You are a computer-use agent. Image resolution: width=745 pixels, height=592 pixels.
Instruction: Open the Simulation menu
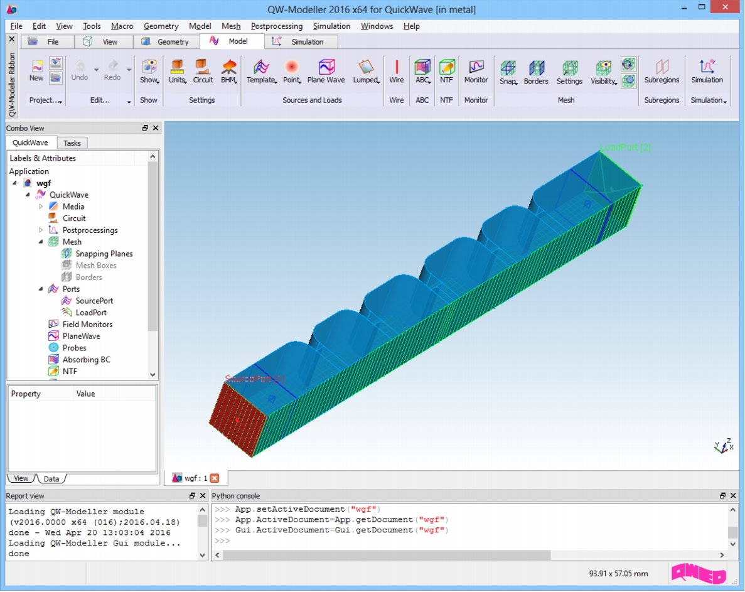[331, 26]
